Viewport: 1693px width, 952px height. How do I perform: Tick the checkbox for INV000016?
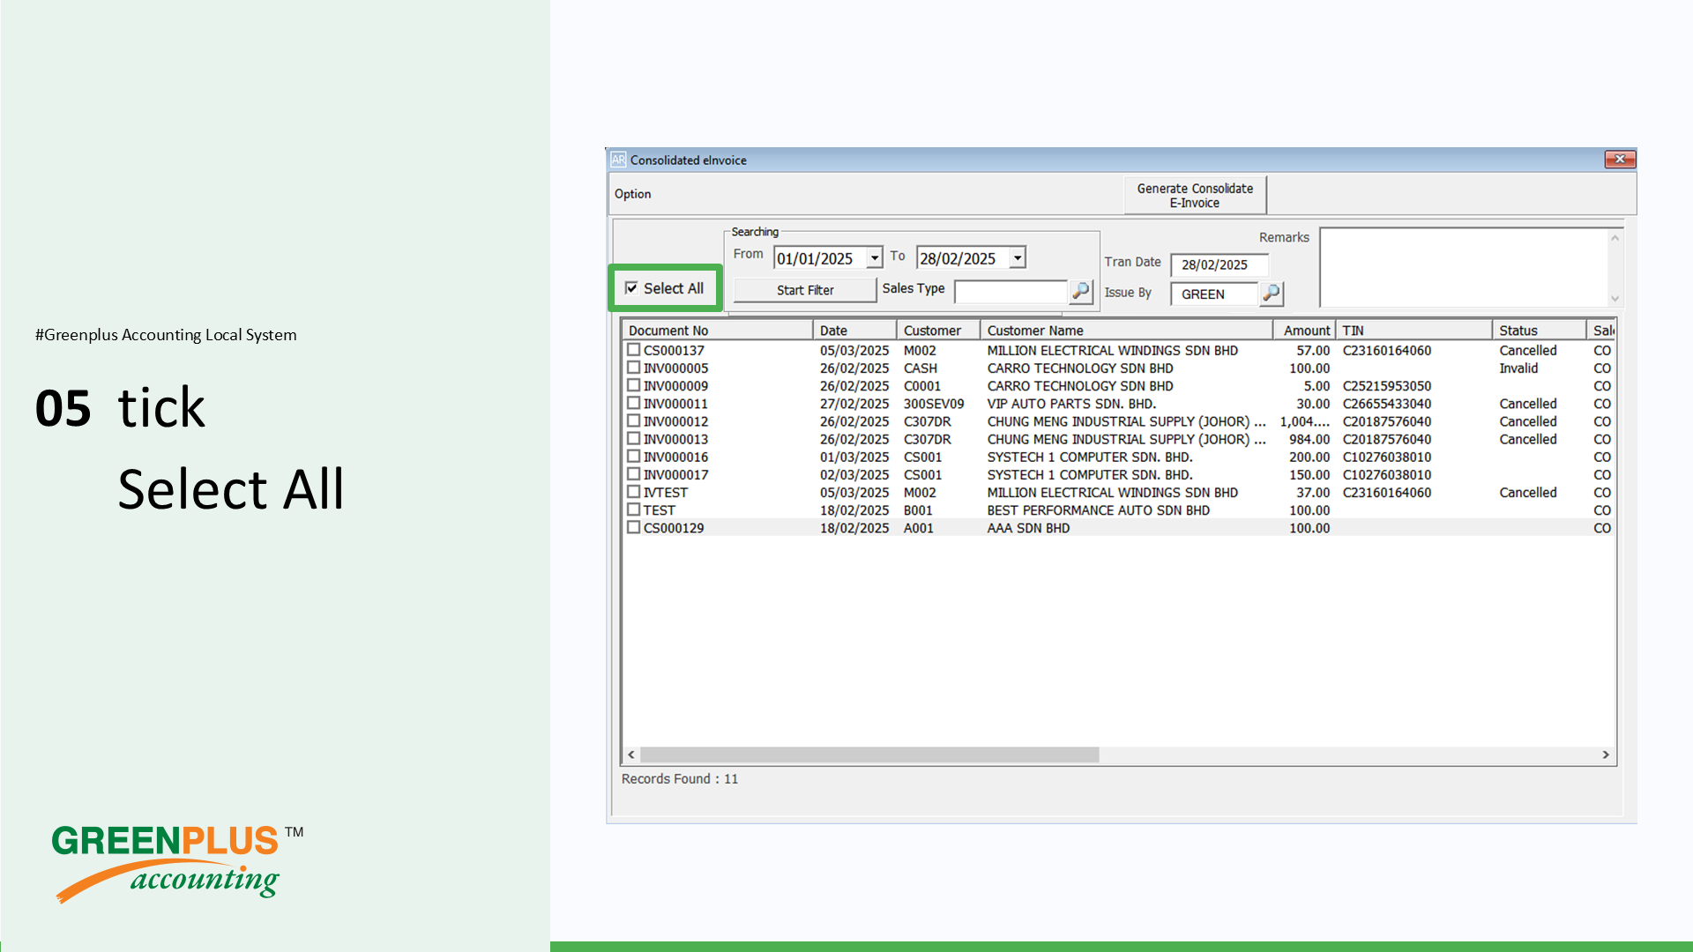point(633,457)
